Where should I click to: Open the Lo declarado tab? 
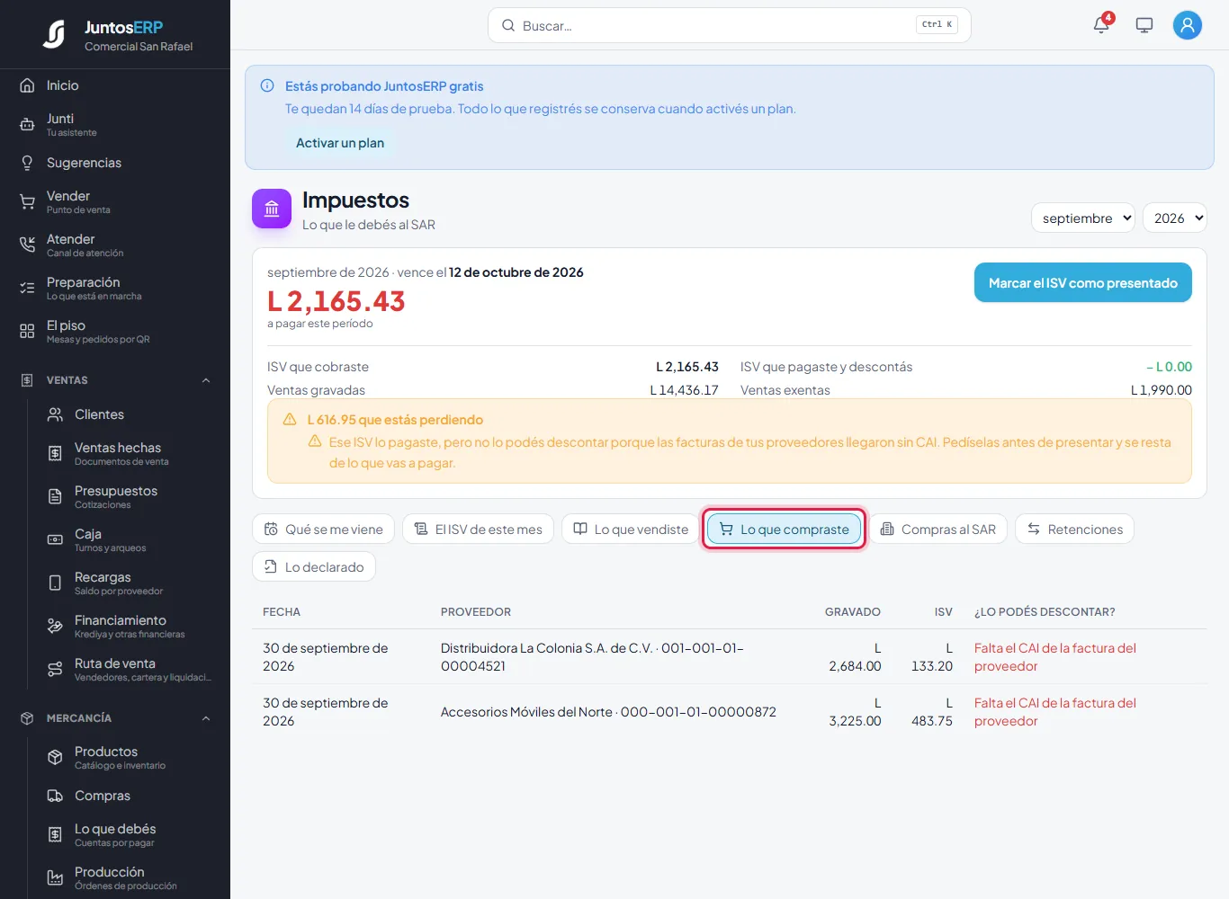[x=314, y=567]
